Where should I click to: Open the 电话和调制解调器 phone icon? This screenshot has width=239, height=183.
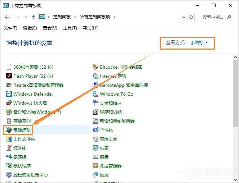pos(96,121)
